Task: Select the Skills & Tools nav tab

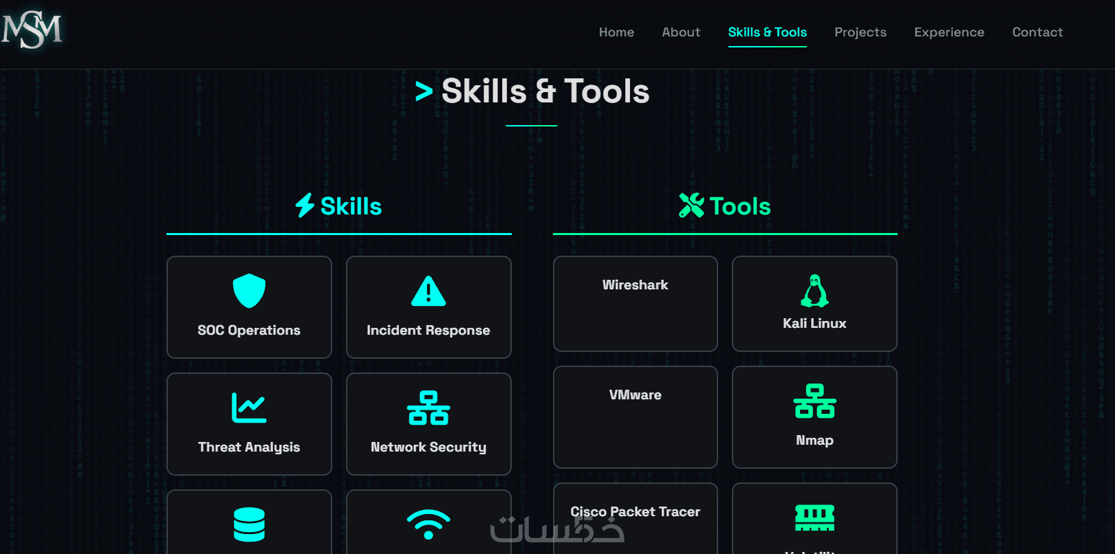Action: [768, 32]
